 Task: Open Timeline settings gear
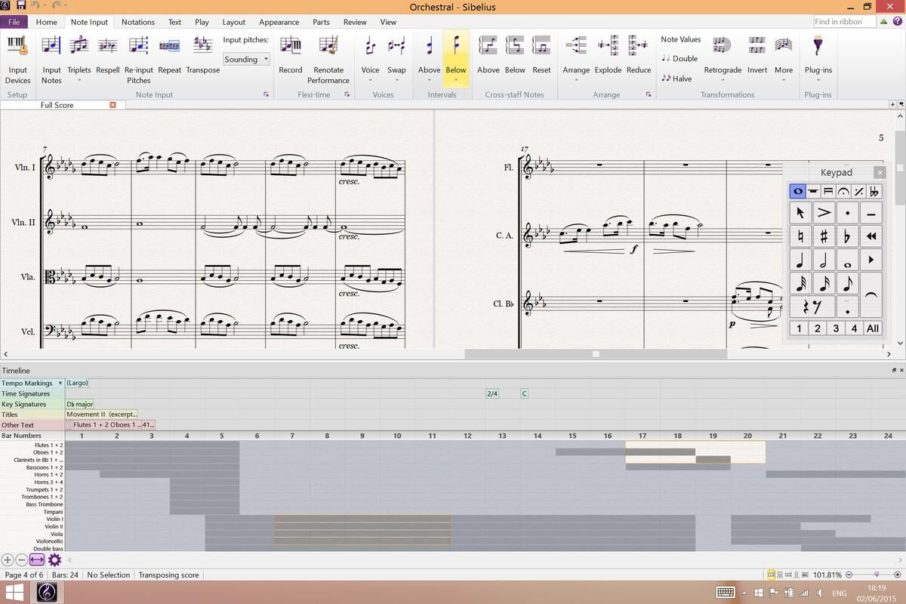coord(54,559)
